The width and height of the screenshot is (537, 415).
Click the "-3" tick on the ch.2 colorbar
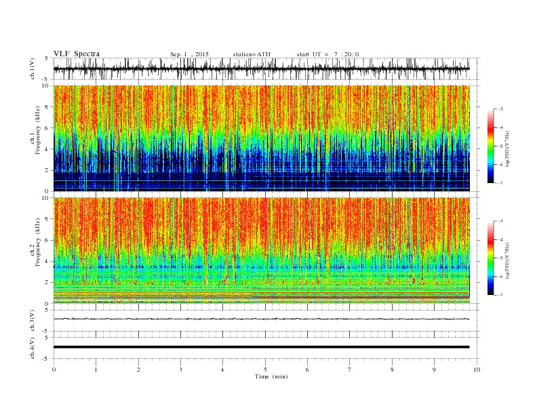click(500, 221)
